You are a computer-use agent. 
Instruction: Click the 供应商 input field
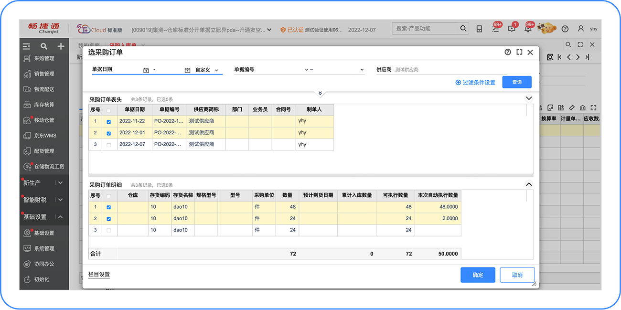coord(449,70)
